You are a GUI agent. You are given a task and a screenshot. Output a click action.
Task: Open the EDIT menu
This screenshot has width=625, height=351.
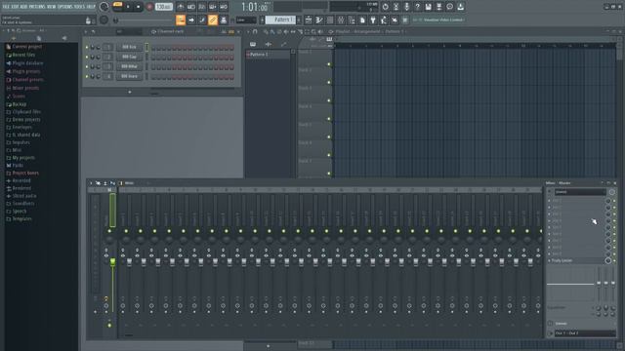[x=16, y=7]
